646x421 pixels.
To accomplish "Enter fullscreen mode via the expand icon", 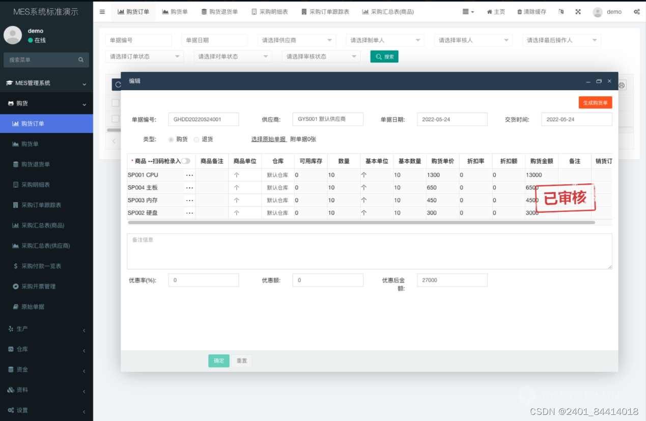I will click(578, 11).
